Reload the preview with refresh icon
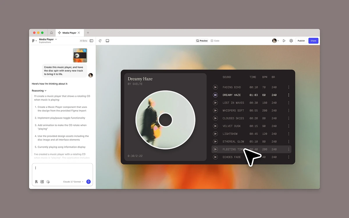The height and width of the screenshot is (218, 349). point(100,41)
